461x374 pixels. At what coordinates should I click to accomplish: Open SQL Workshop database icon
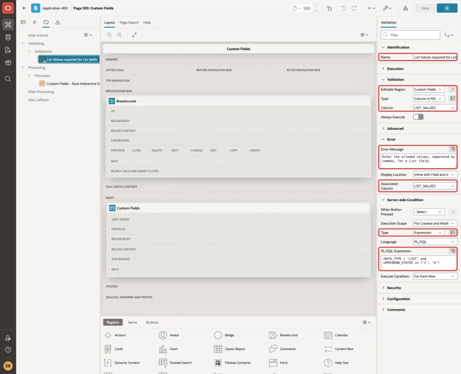(x=8, y=37)
